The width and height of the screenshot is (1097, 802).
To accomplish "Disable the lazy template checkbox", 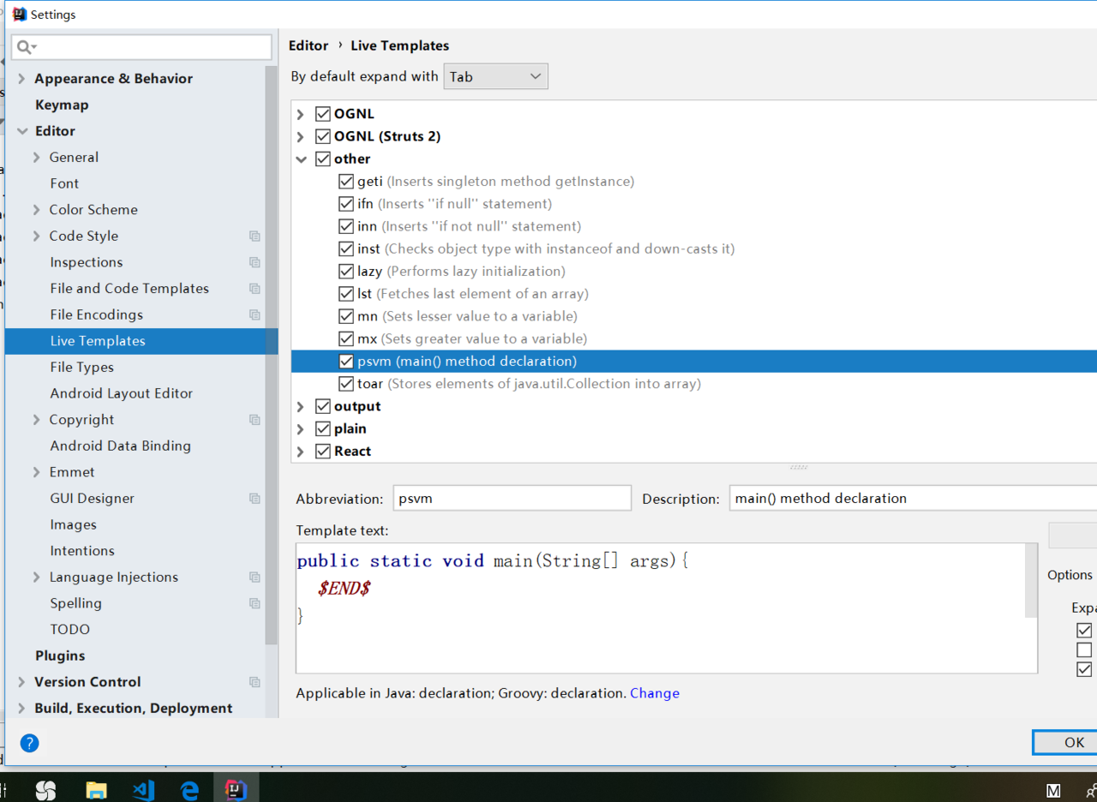I will click(x=346, y=271).
